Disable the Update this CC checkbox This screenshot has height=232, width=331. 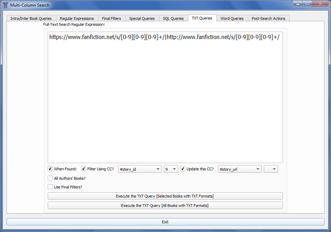183,169
